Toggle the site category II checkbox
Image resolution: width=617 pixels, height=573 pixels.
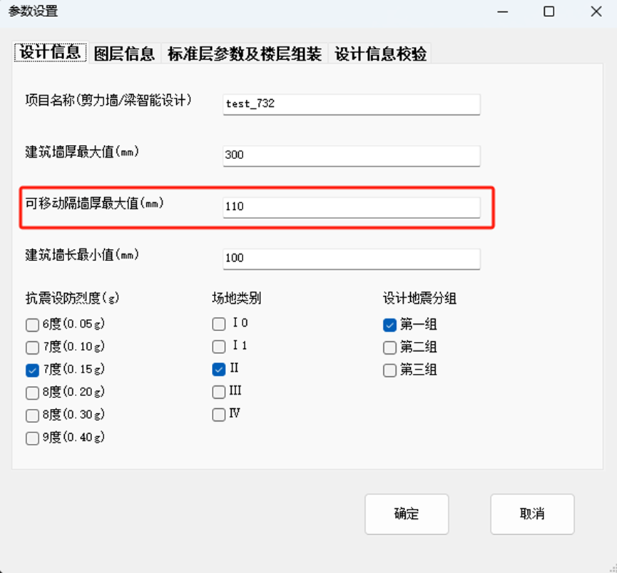tap(219, 370)
